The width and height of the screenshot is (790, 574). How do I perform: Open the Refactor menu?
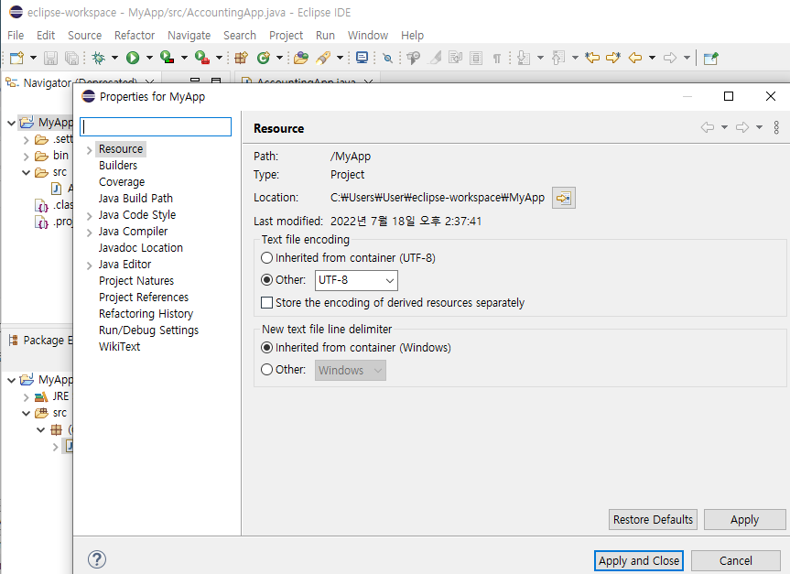point(135,36)
